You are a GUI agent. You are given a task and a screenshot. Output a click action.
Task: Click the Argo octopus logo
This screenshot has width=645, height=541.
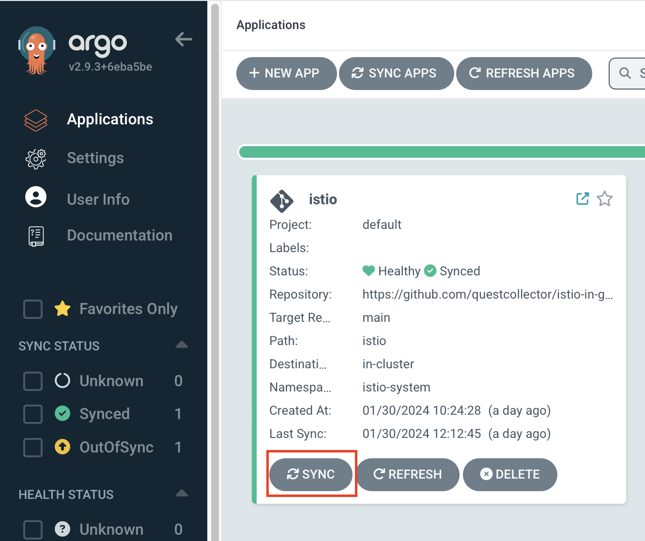37,50
